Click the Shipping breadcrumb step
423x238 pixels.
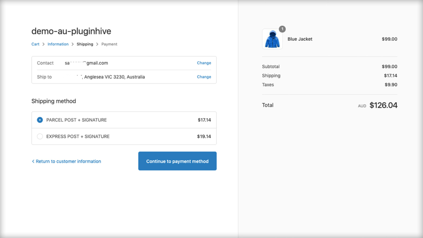click(85, 44)
